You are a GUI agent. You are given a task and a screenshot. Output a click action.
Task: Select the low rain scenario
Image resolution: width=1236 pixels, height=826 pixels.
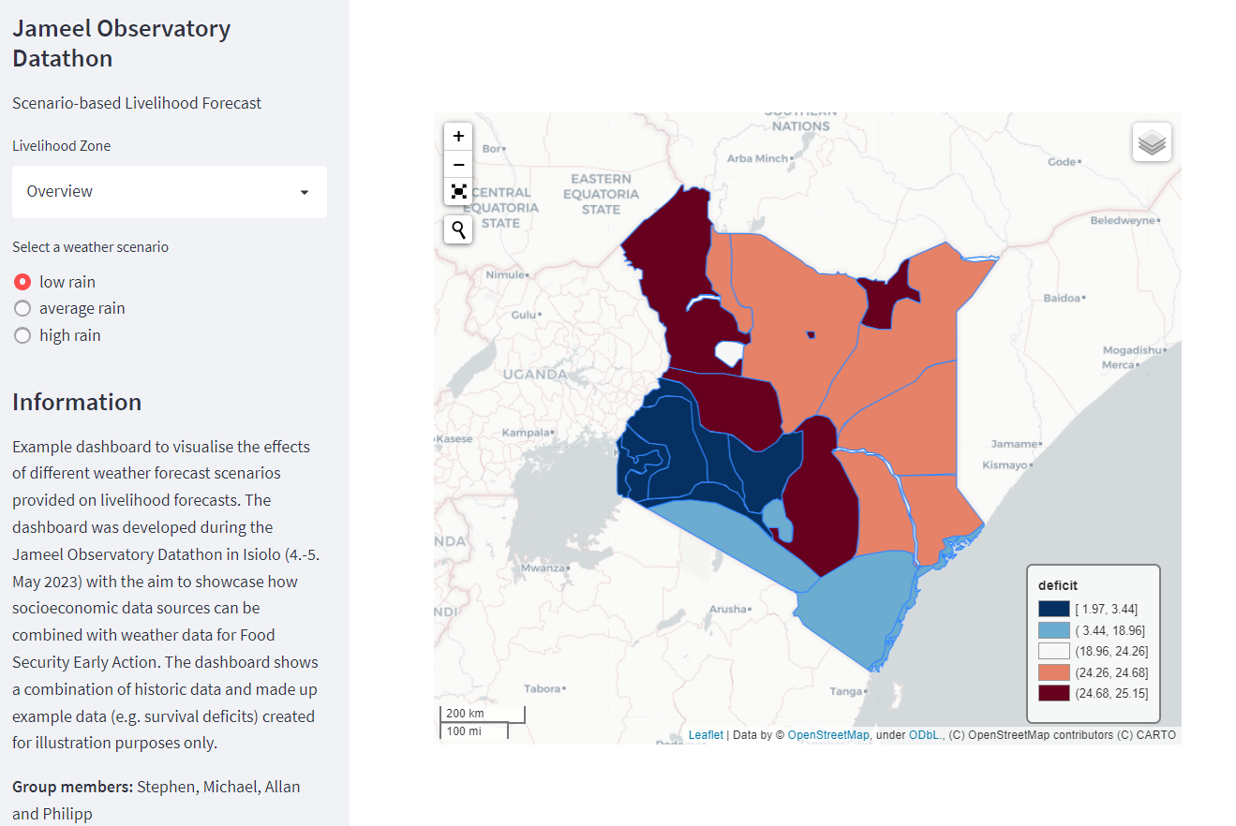tap(55, 282)
